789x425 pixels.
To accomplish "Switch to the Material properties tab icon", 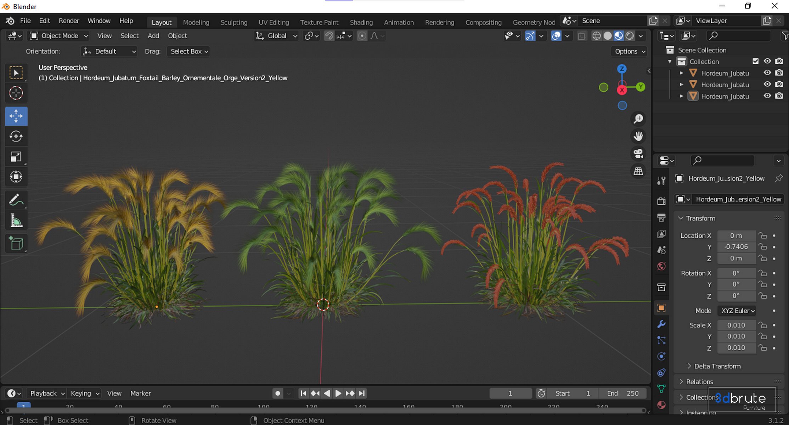I will [x=661, y=405].
